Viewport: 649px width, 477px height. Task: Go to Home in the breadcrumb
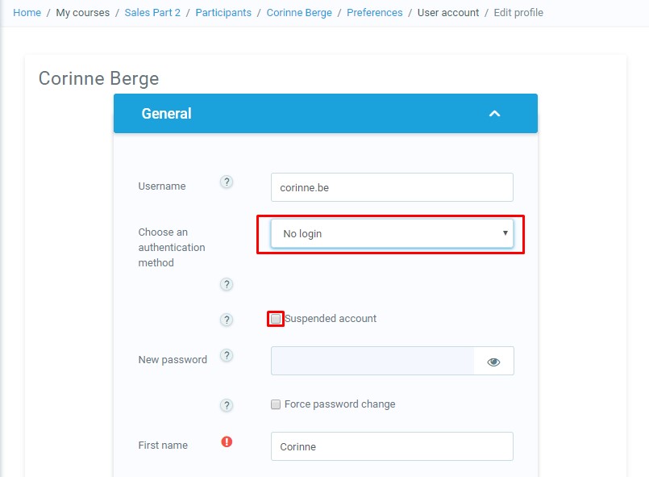pyautogui.click(x=27, y=13)
